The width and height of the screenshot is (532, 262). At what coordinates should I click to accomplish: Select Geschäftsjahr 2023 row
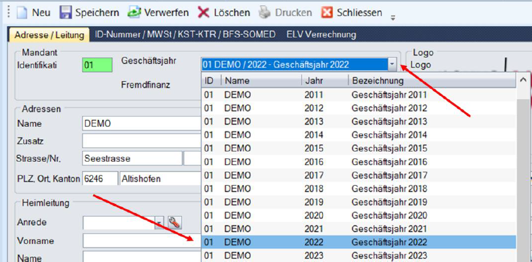tap(359, 255)
